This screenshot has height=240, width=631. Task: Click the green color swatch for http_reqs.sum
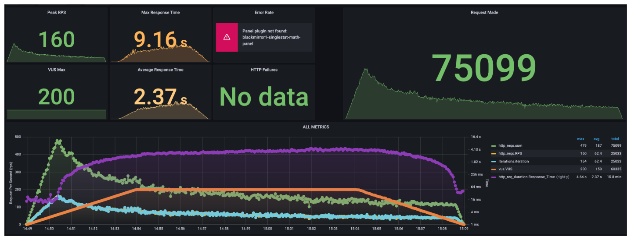(494, 146)
